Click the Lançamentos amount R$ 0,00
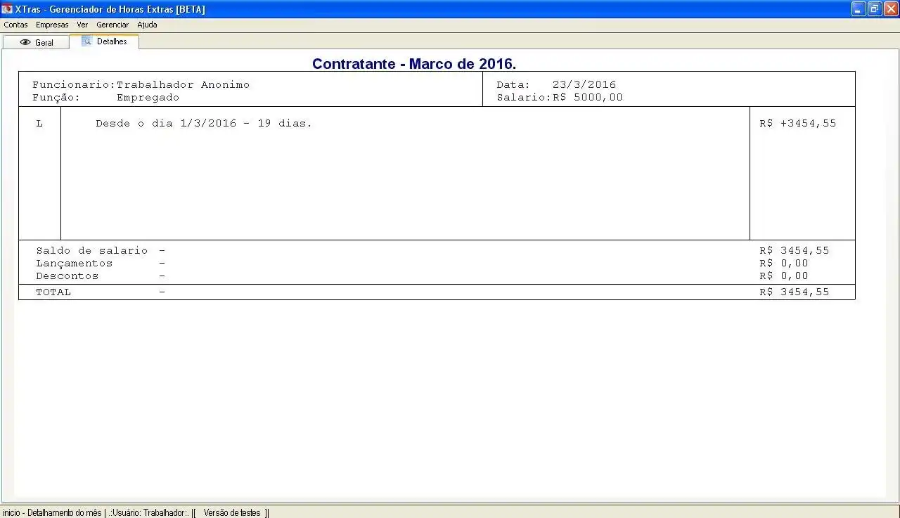Viewport: 900px width, 518px height. 784,264
